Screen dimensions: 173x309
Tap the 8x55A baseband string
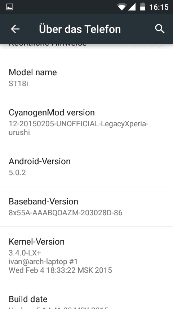(66, 213)
